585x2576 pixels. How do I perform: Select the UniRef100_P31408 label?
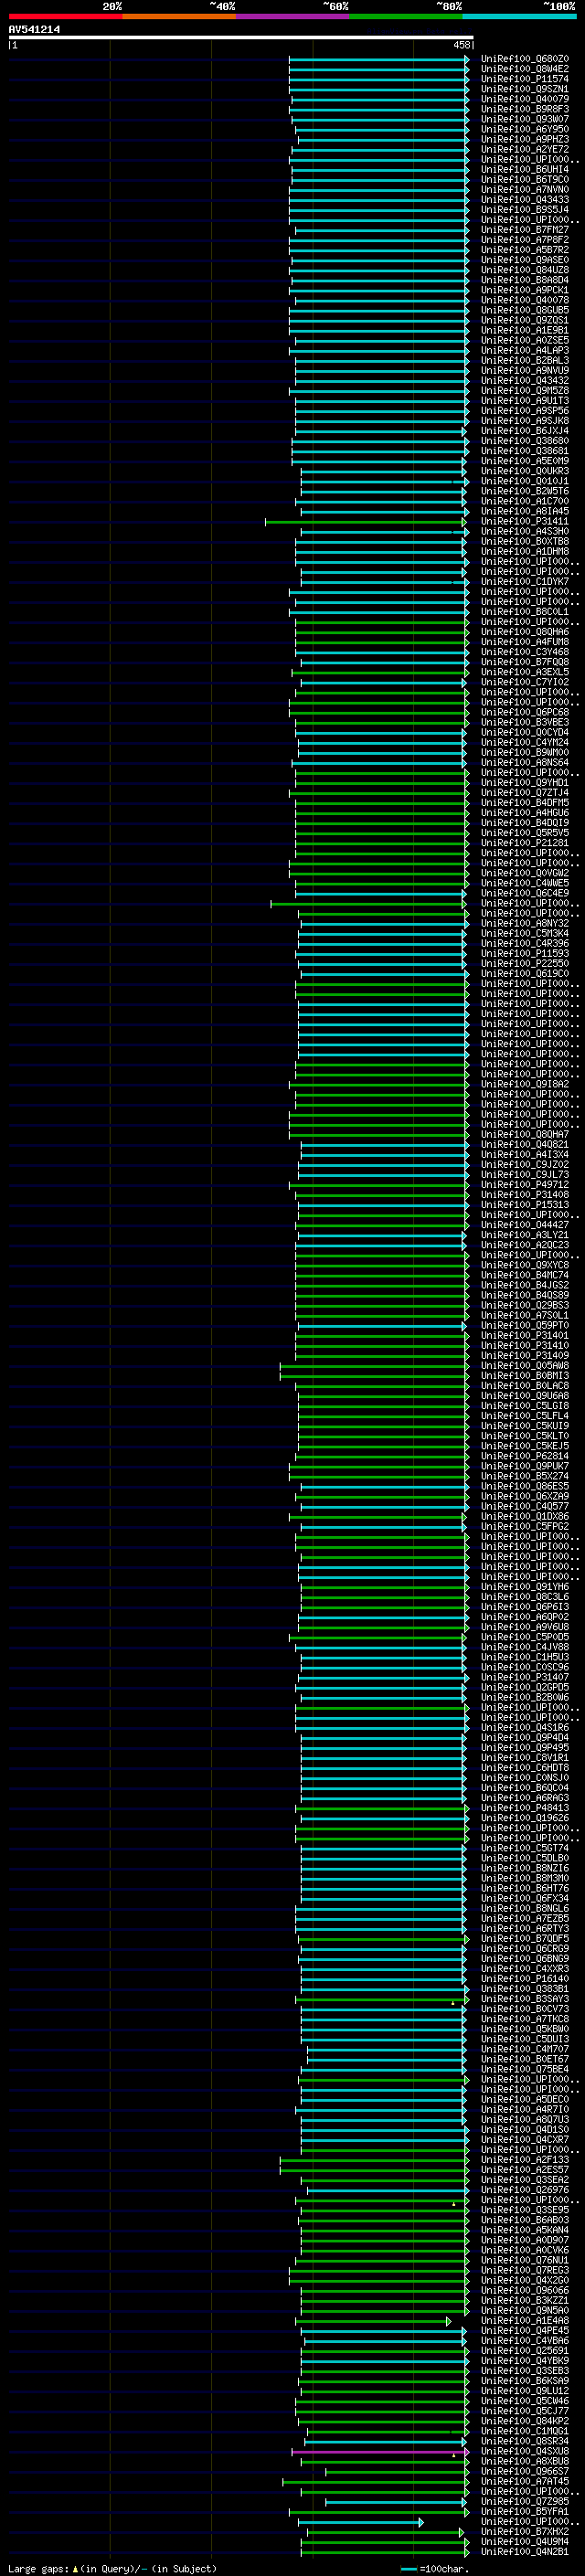click(x=525, y=1195)
